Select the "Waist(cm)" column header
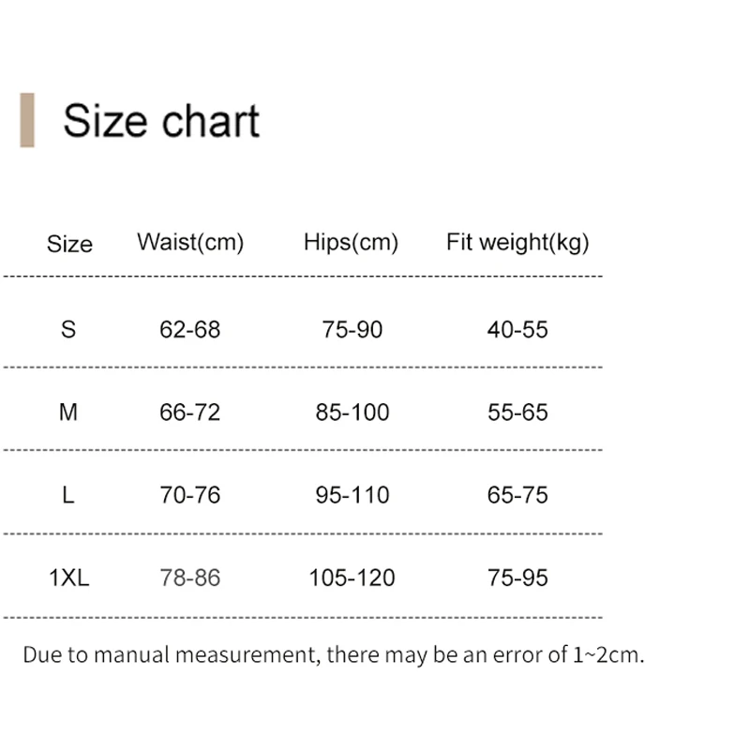This screenshot has height=750, width=750. point(190,243)
